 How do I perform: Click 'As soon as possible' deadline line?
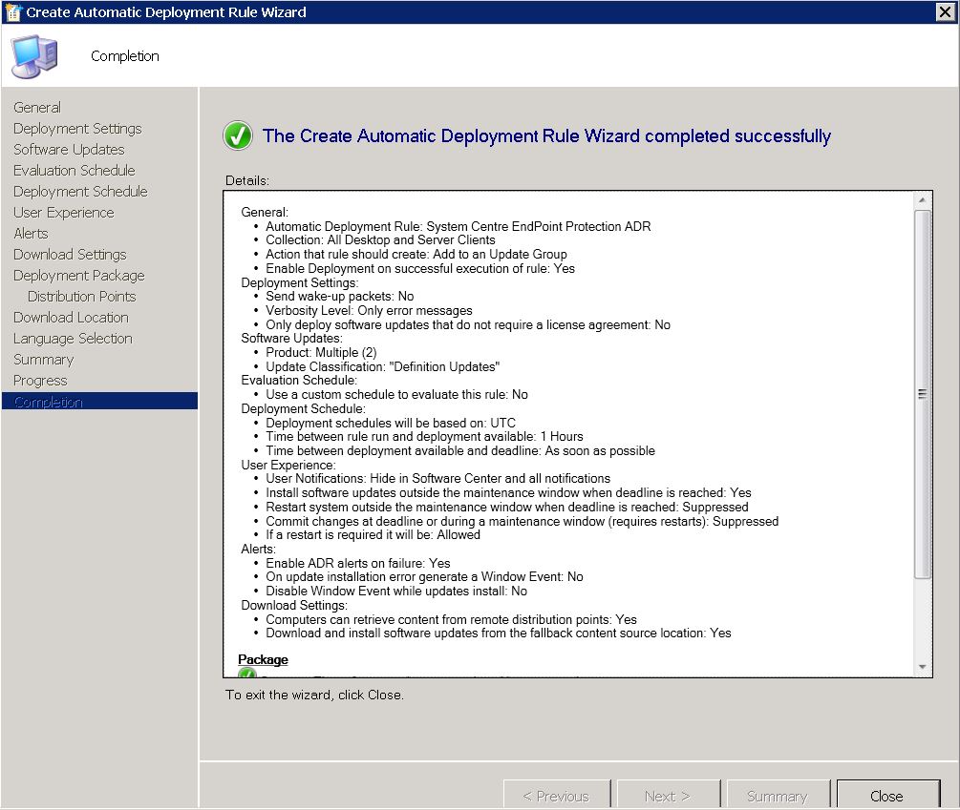[x=460, y=450]
